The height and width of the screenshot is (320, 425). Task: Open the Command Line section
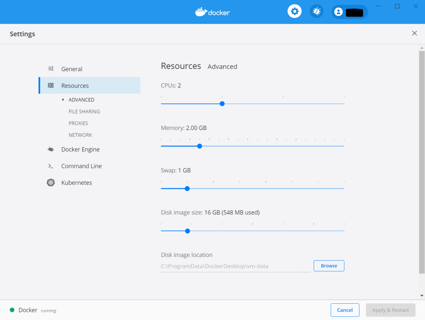(x=90, y=166)
